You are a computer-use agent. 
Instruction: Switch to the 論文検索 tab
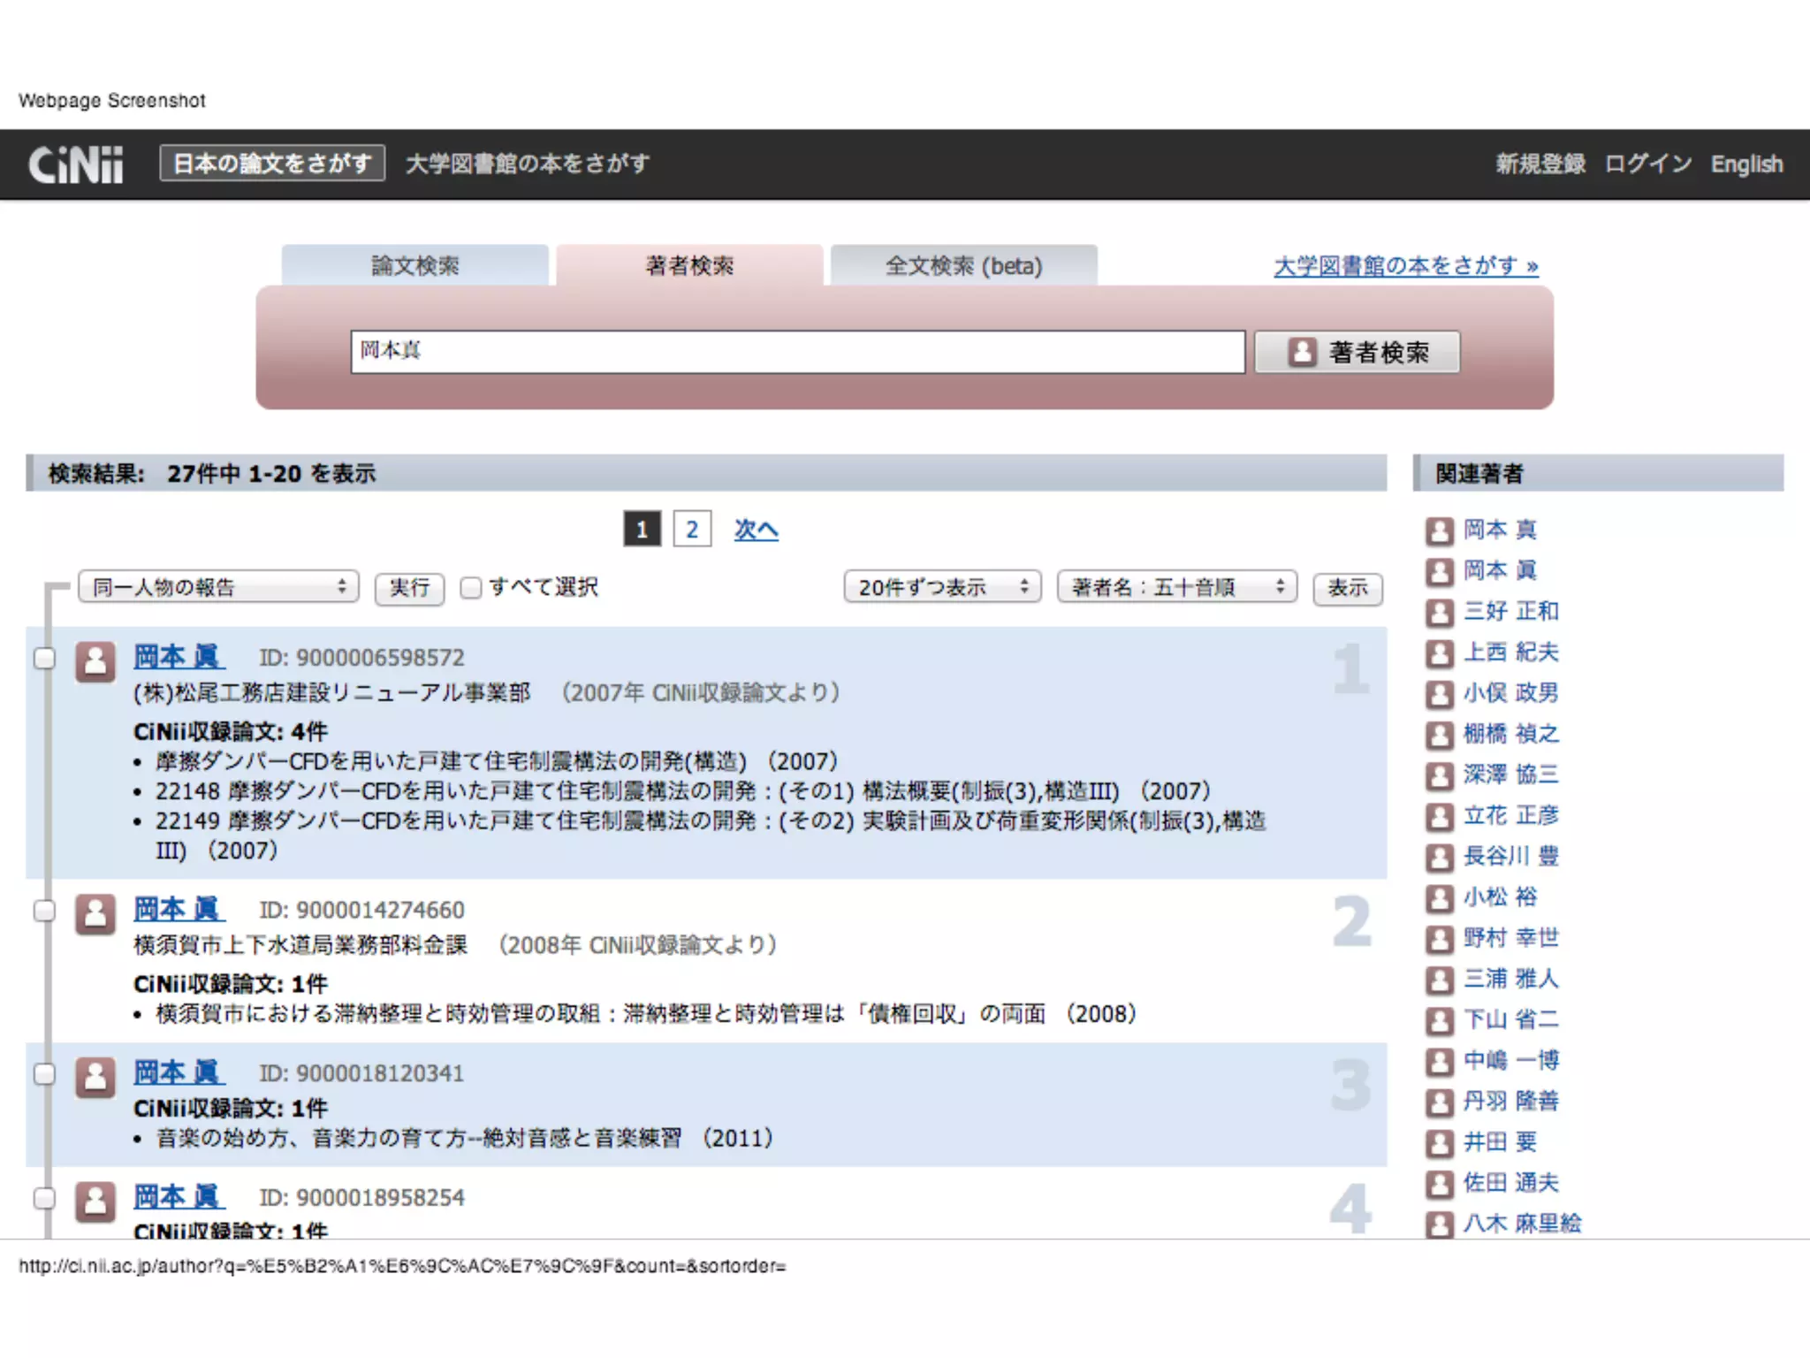[x=415, y=265]
